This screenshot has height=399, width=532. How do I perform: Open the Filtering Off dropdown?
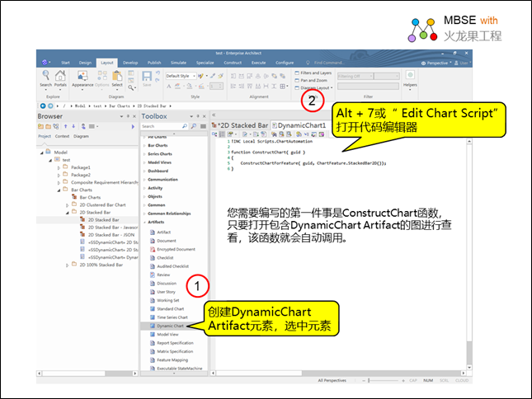click(355, 77)
